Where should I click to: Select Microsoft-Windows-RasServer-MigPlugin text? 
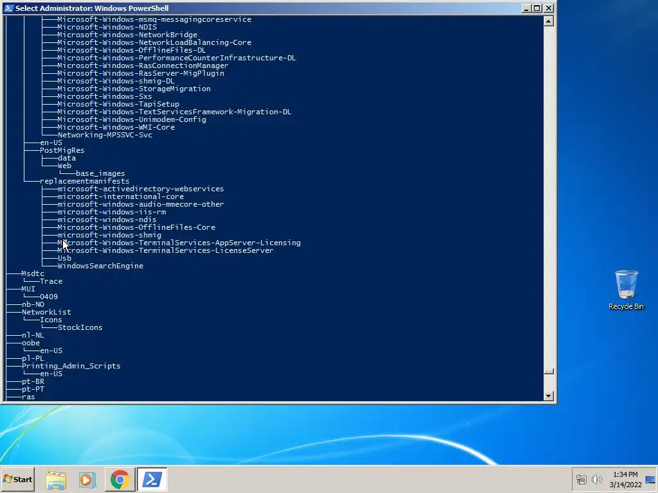click(x=141, y=73)
